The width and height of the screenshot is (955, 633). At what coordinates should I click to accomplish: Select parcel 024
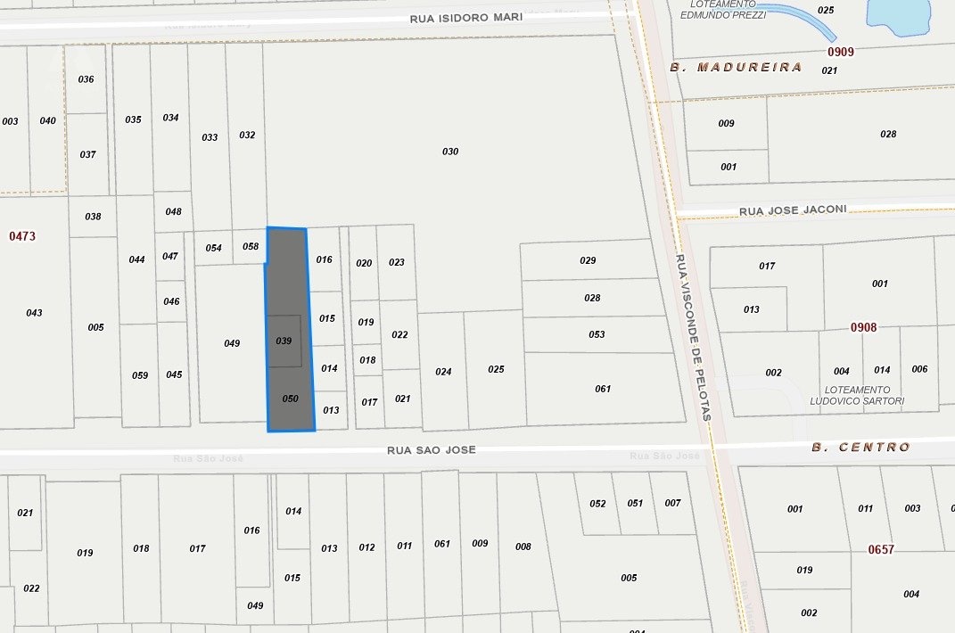443,372
